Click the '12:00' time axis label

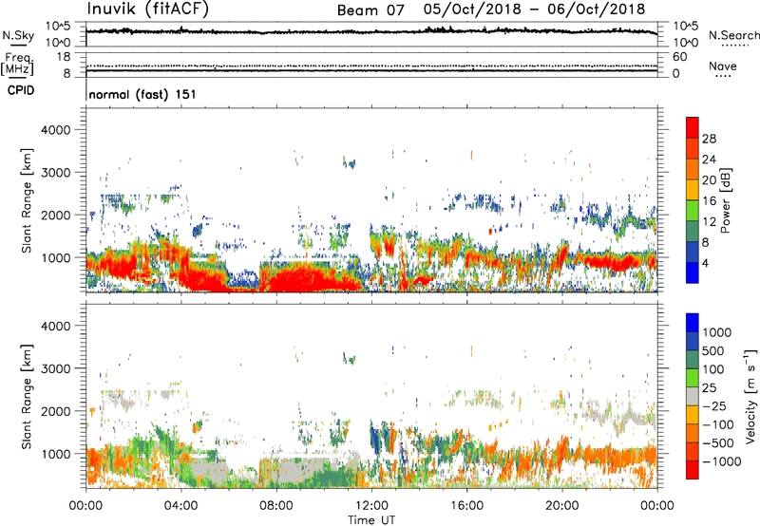(x=371, y=506)
